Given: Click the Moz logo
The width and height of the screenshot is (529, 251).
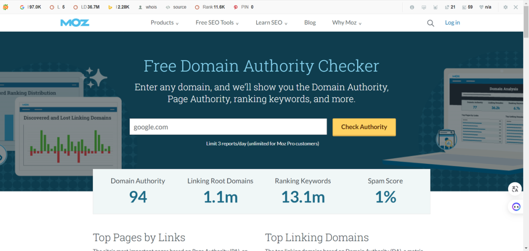Looking at the screenshot, I should [x=75, y=23].
